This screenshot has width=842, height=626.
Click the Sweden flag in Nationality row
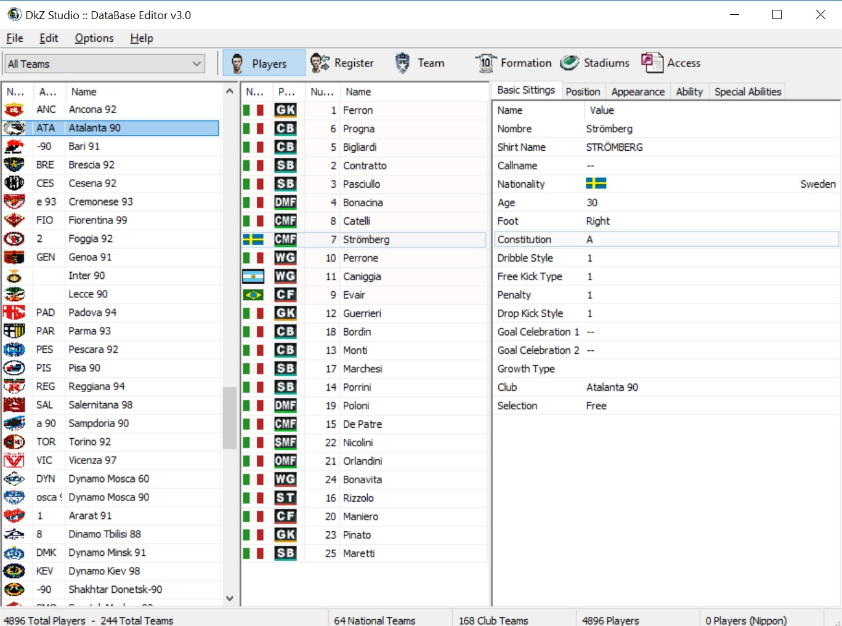[x=596, y=183]
